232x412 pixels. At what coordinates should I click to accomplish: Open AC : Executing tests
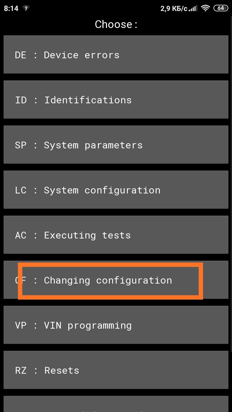[x=116, y=235]
